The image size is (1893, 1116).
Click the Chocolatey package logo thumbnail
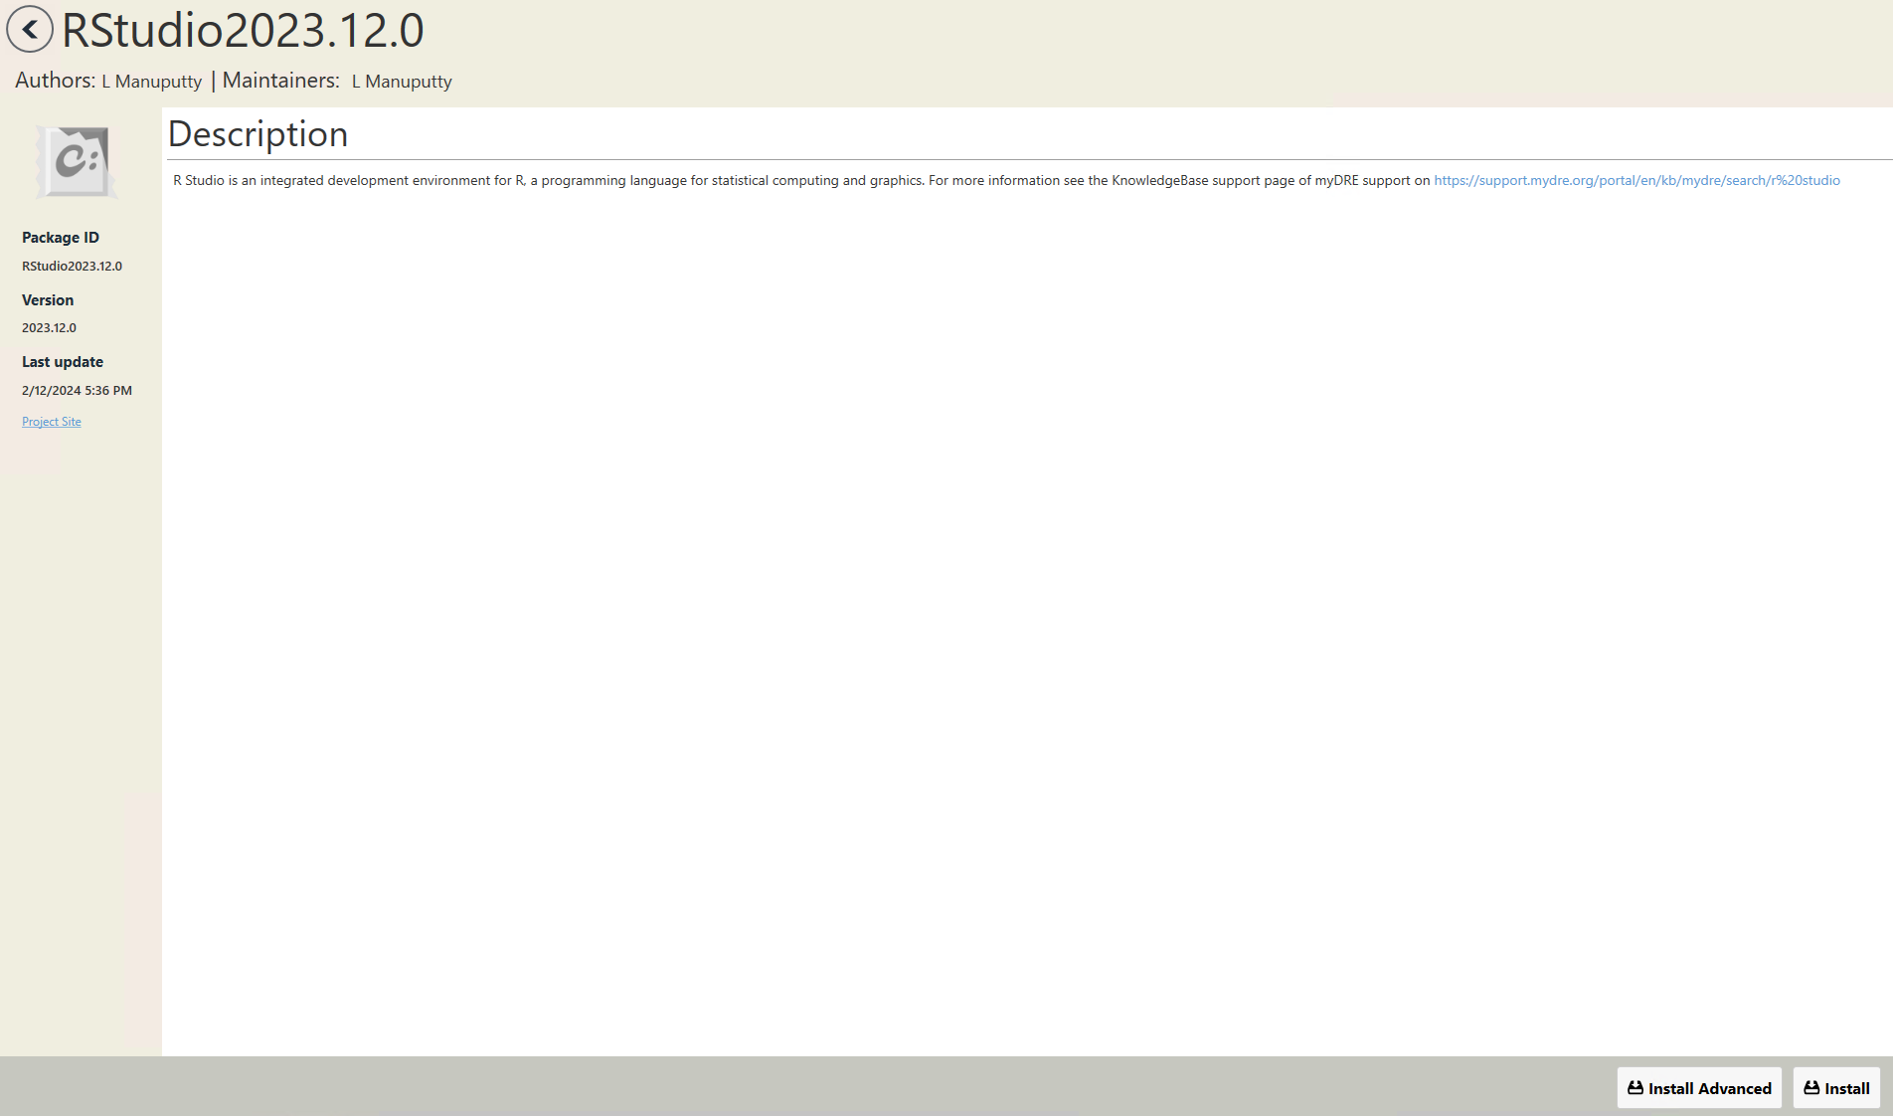(x=77, y=161)
